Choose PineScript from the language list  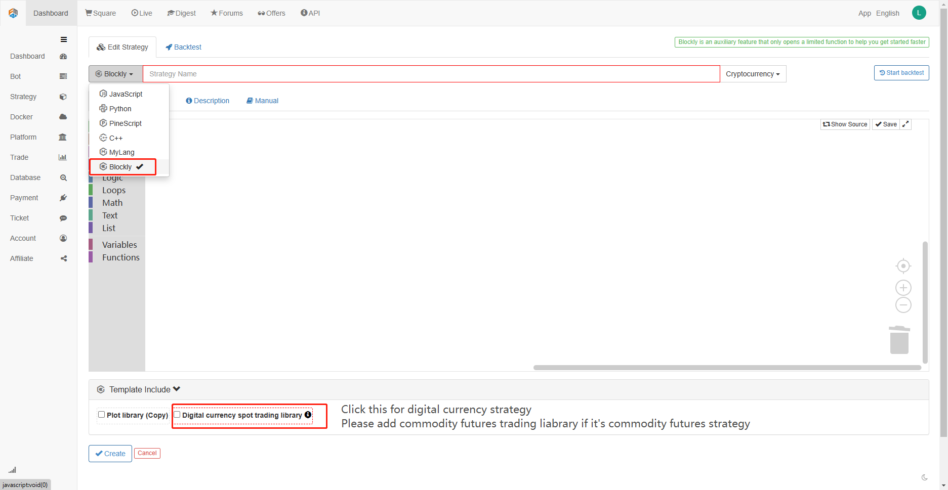click(x=125, y=123)
